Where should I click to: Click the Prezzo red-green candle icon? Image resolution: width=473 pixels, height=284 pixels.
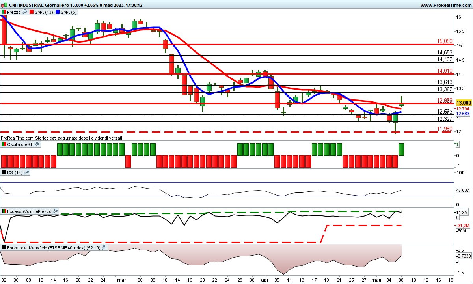tap(4, 12)
